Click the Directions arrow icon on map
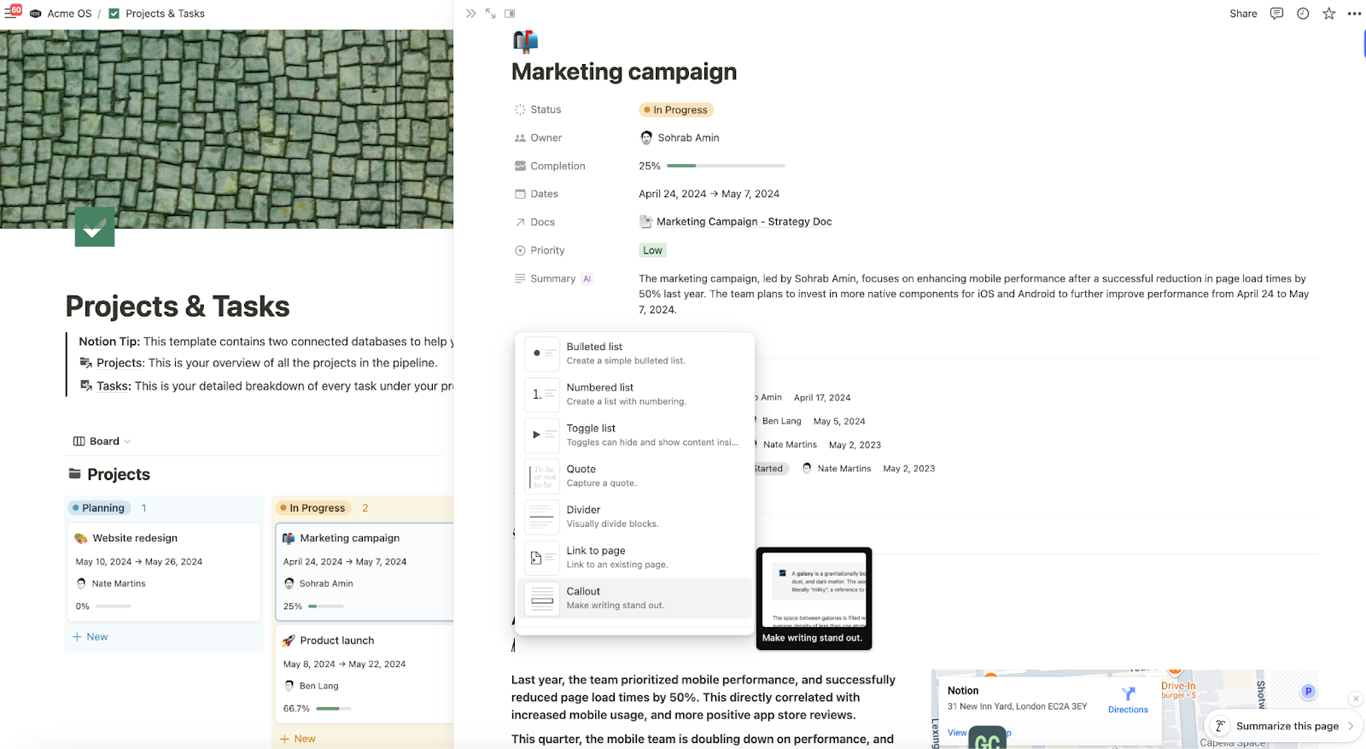The height and width of the screenshot is (749, 1366). (1128, 693)
